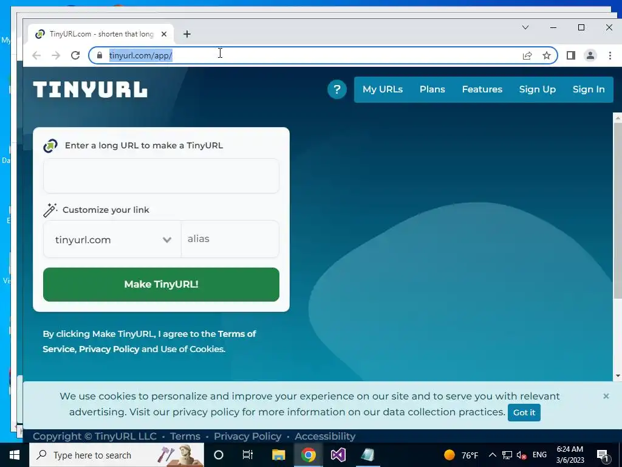Close the TinyURL.com tab

coord(164,34)
